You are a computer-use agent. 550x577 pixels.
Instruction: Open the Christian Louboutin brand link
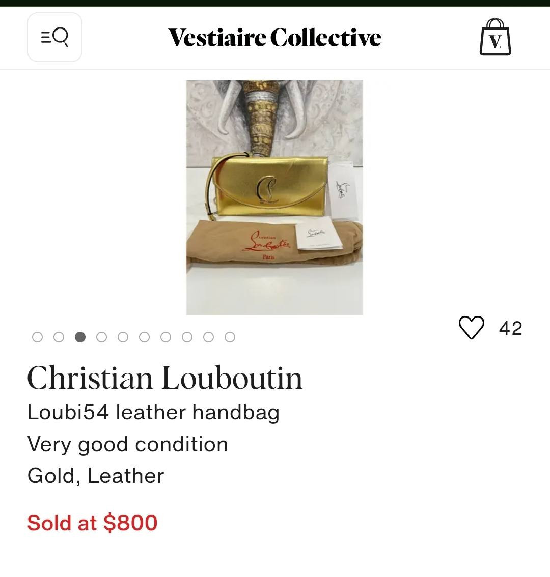tap(164, 378)
